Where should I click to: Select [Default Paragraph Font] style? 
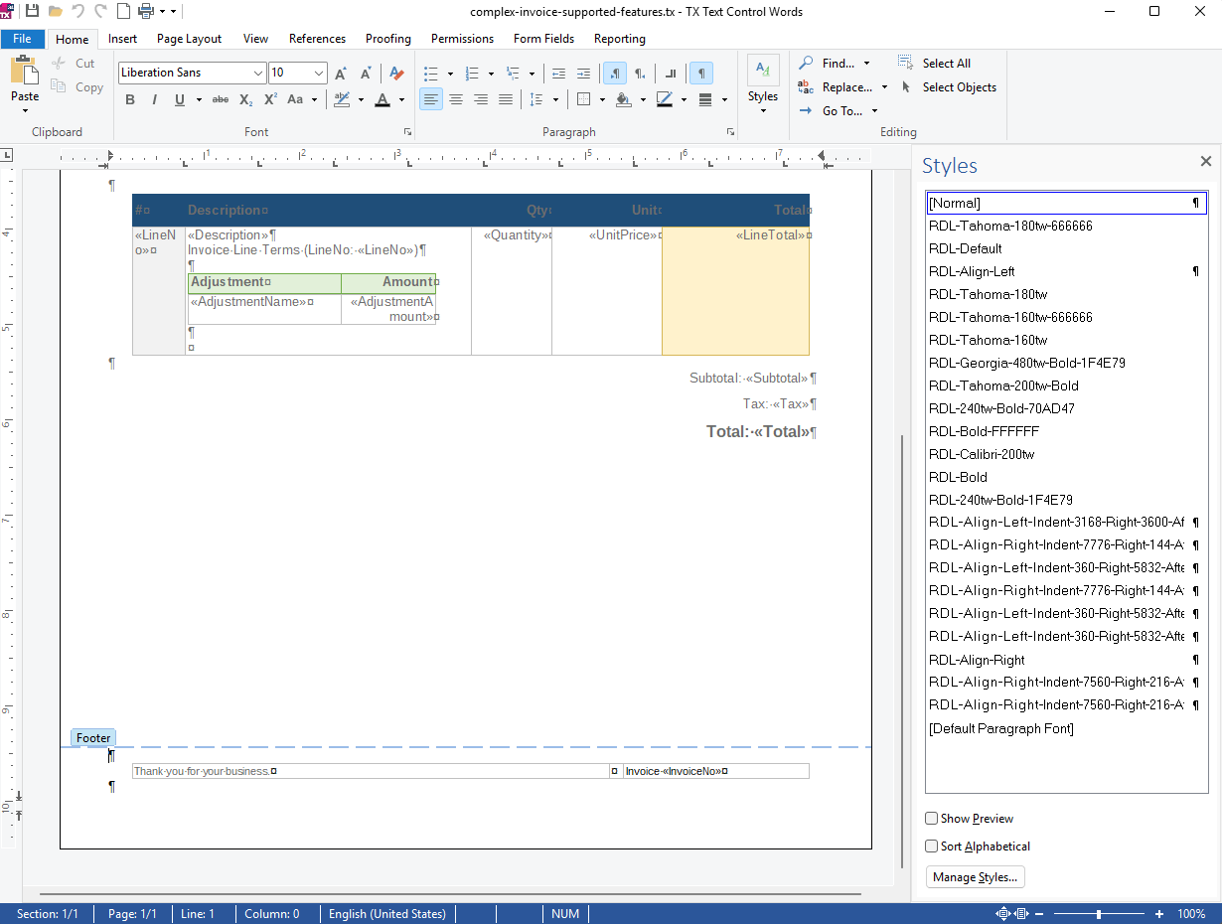coord(1066,729)
